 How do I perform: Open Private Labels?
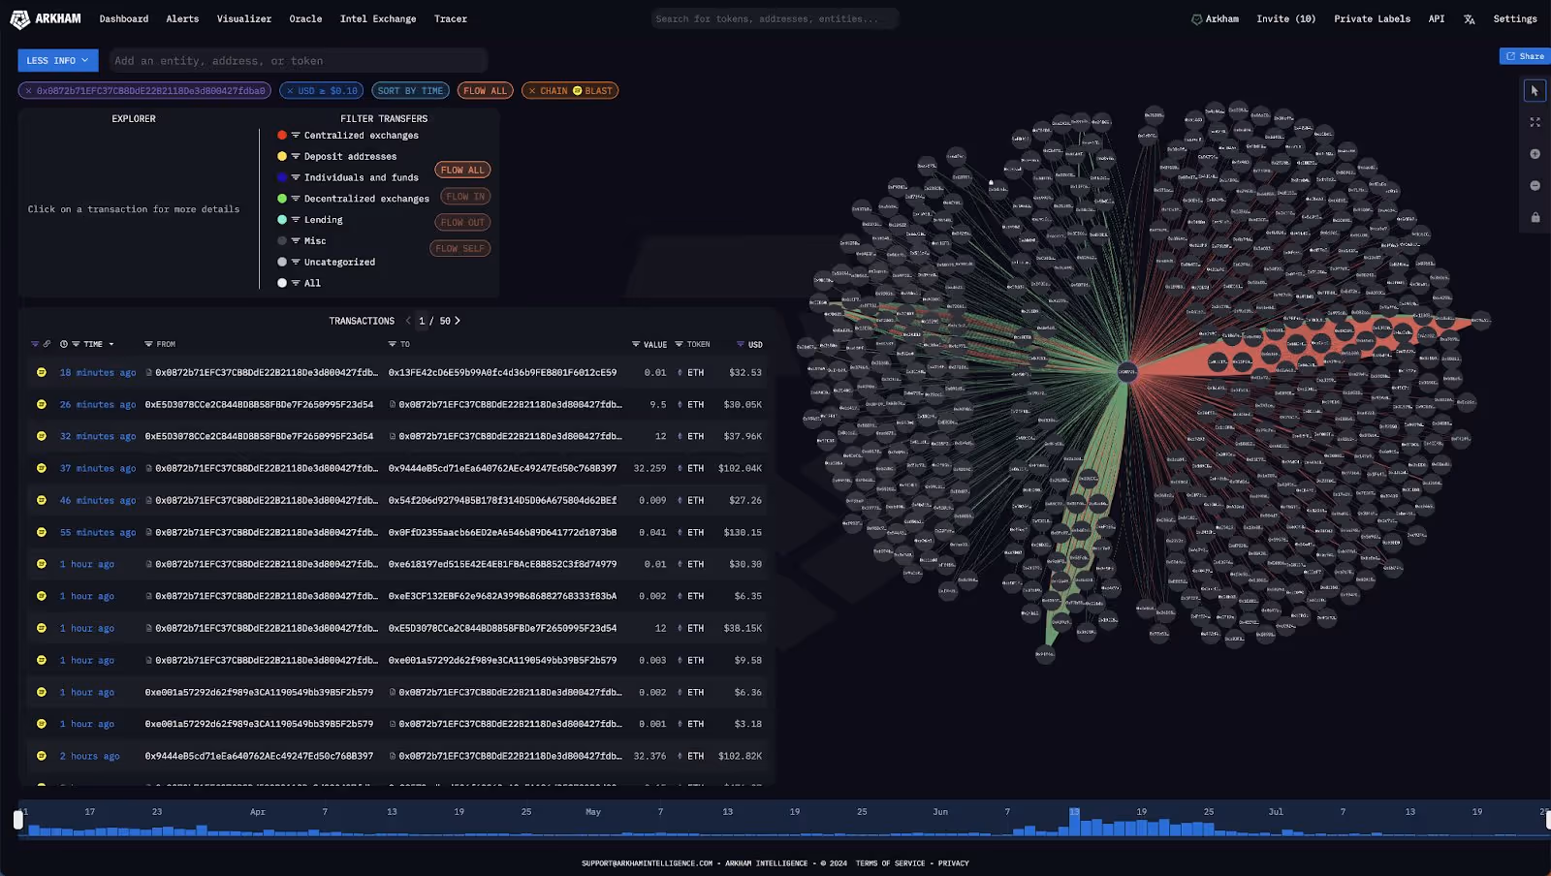tap(1372, 19)
